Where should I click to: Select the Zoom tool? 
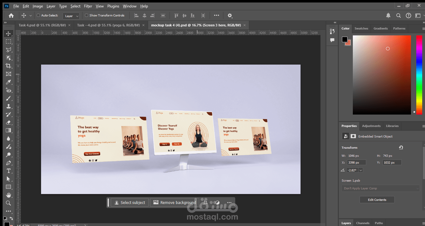[8, 203]
